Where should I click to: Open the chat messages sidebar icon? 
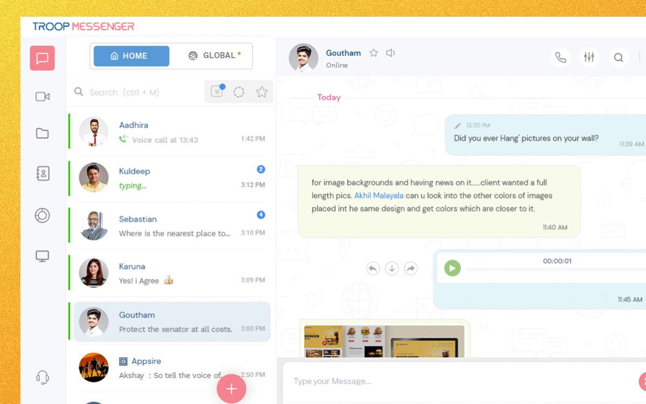pyautogui.click(x=42, y=58)
